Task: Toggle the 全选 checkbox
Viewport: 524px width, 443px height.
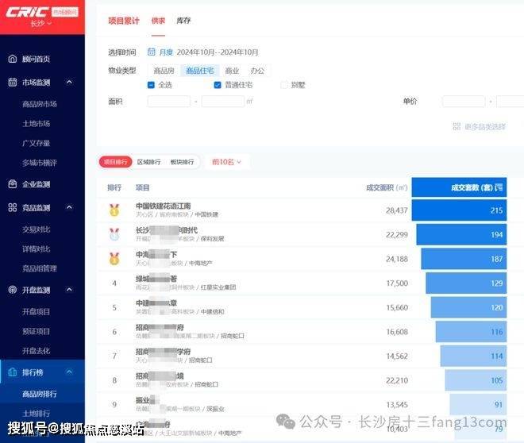Action: pos(151,85)
